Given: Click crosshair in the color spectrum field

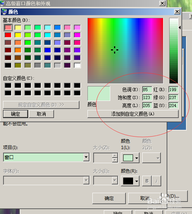Looking at the screenshot, I should 114,50.
